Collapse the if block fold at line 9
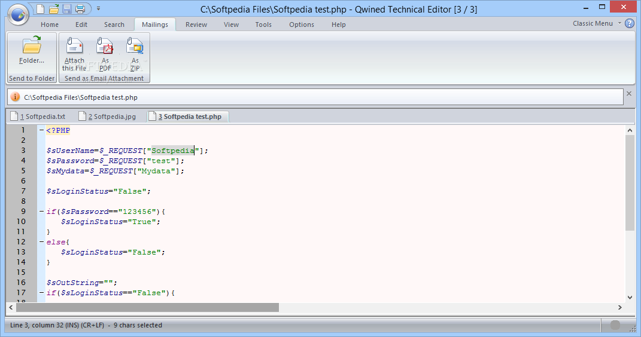 pyautogui.click(x=41, y=212)
